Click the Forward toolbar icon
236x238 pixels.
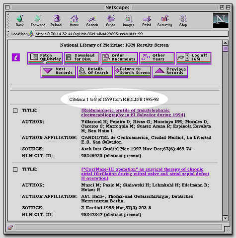point(38,21)
